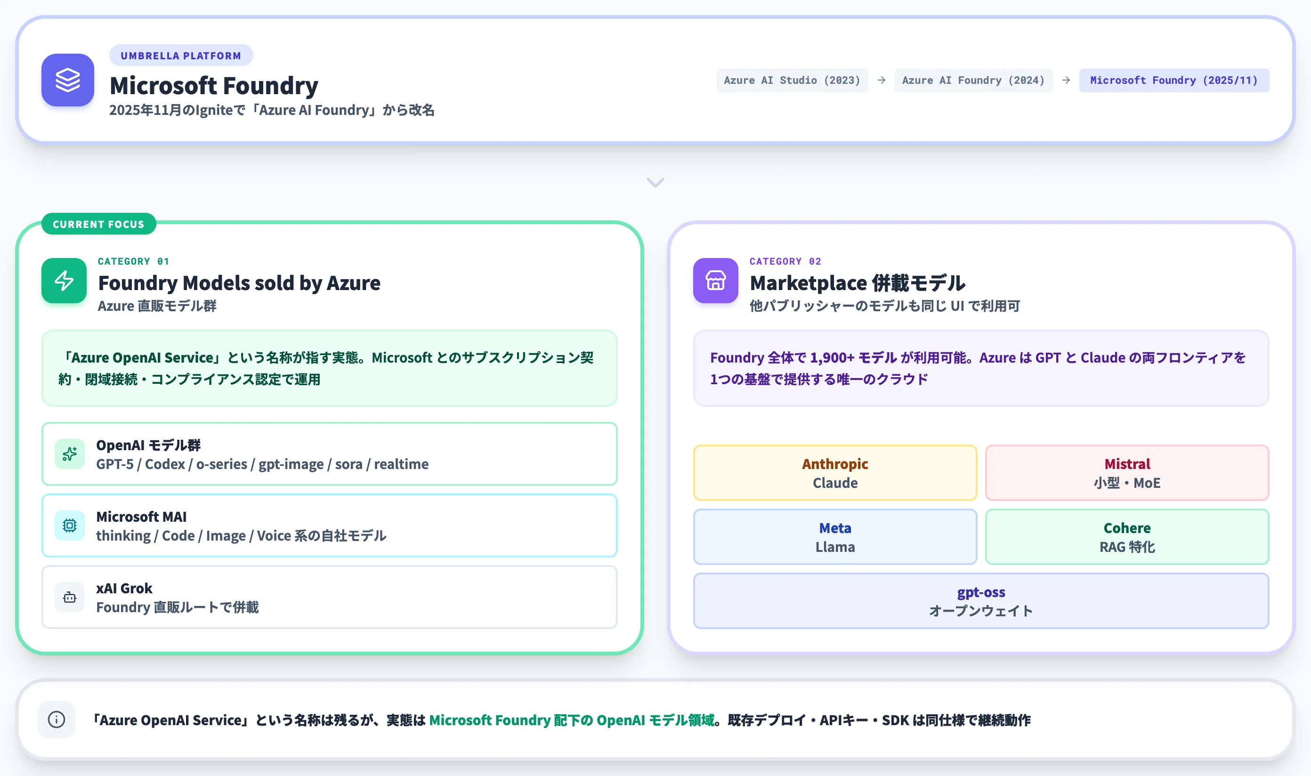1311x776 pixels.
Task: Open the OpenAI モデル群 row
Action: [x=330, y=454]
